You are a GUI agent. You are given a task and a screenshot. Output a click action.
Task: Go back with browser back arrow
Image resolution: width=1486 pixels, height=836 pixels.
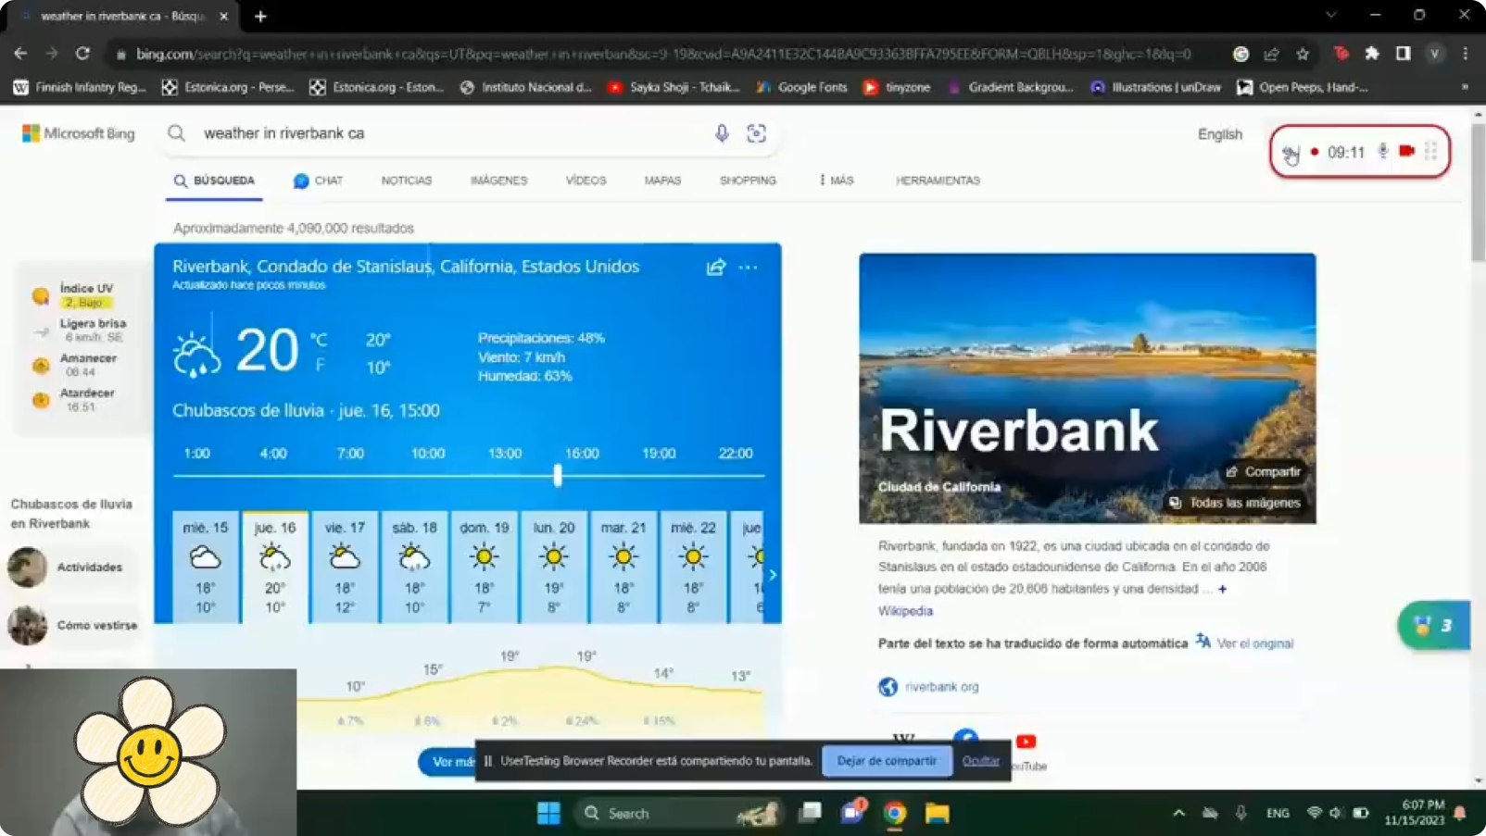tap(20, 54)
